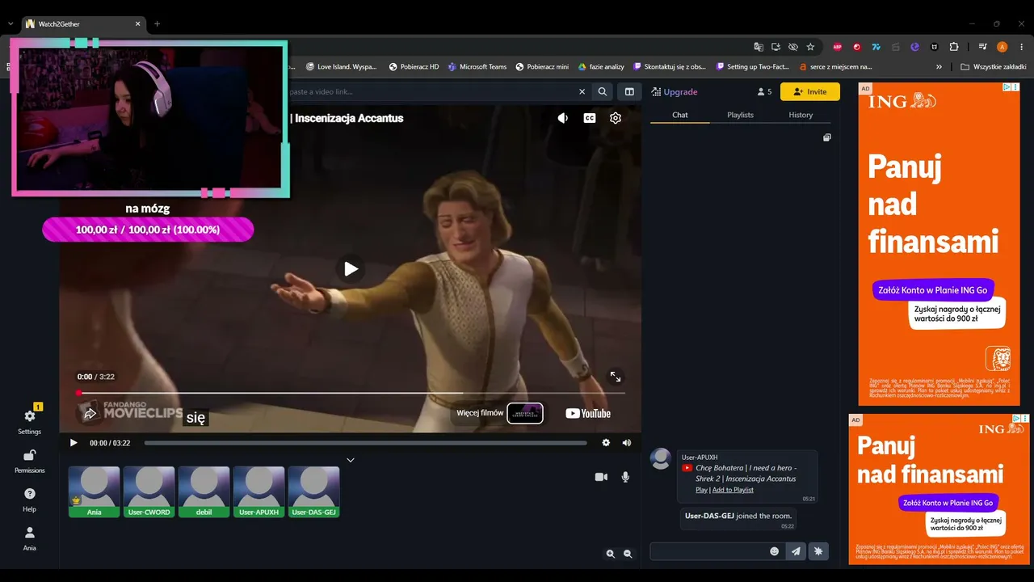
Task: Toggle the split layout view button
Action: coord(629,92)
